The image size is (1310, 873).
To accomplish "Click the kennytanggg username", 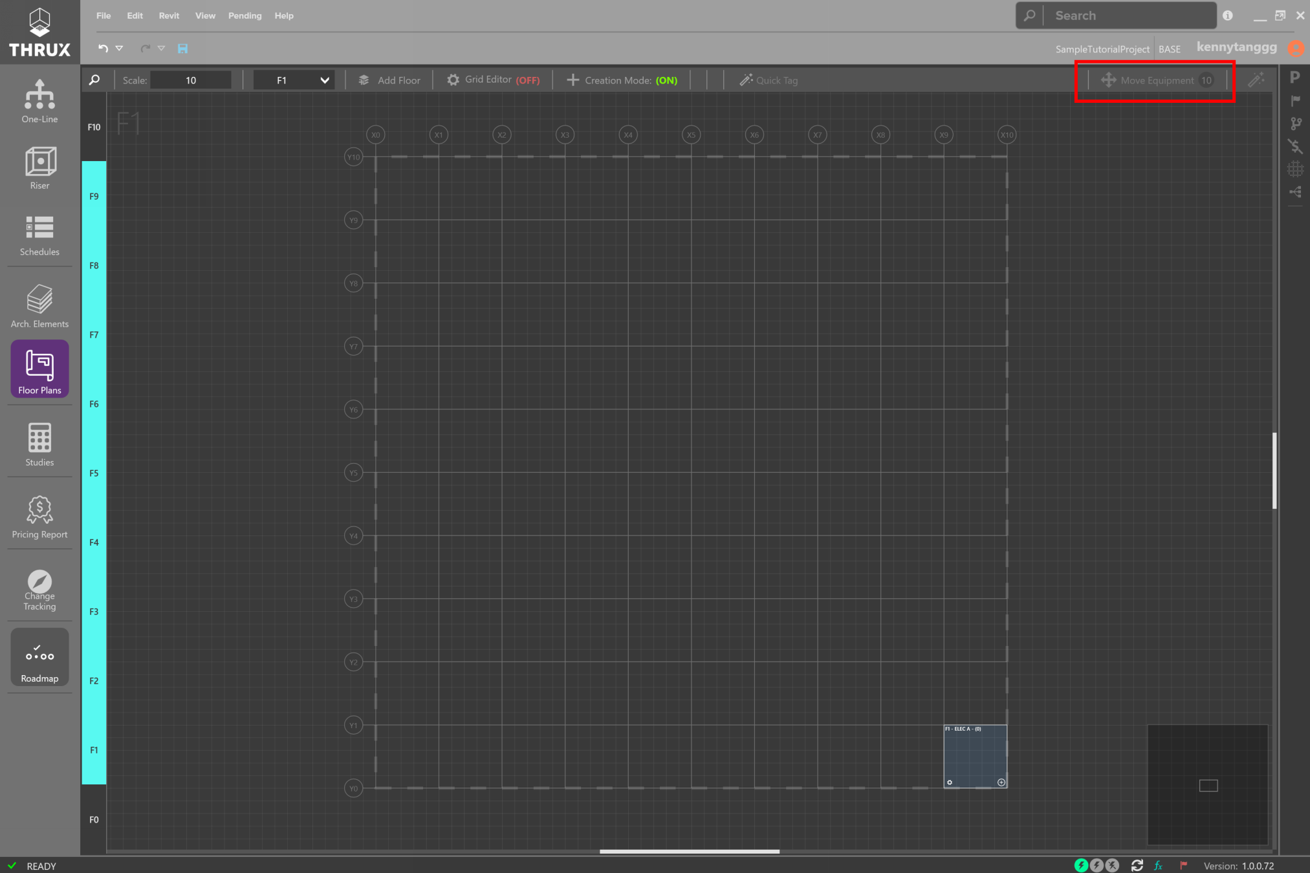I will click(x=1236, y=47).
